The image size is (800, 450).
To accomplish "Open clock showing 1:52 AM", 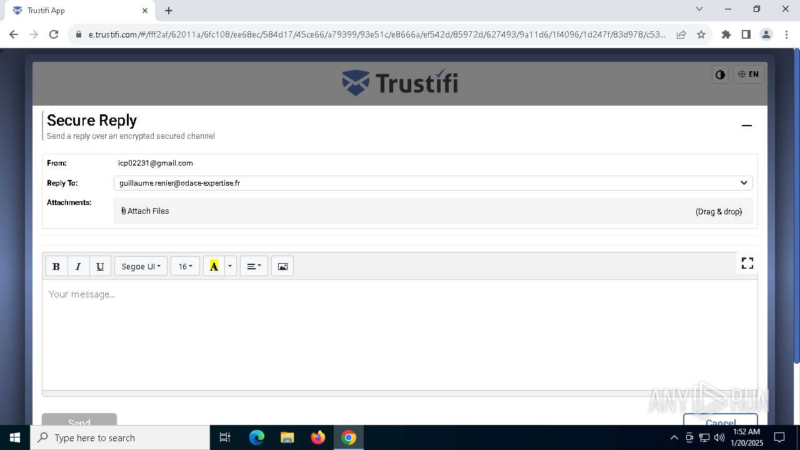I will click(747, 437).
